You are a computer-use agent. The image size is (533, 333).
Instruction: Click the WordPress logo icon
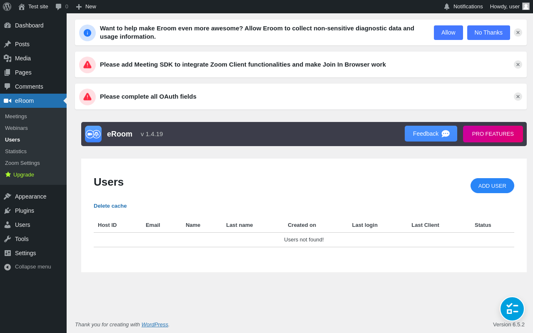(7, 7)
